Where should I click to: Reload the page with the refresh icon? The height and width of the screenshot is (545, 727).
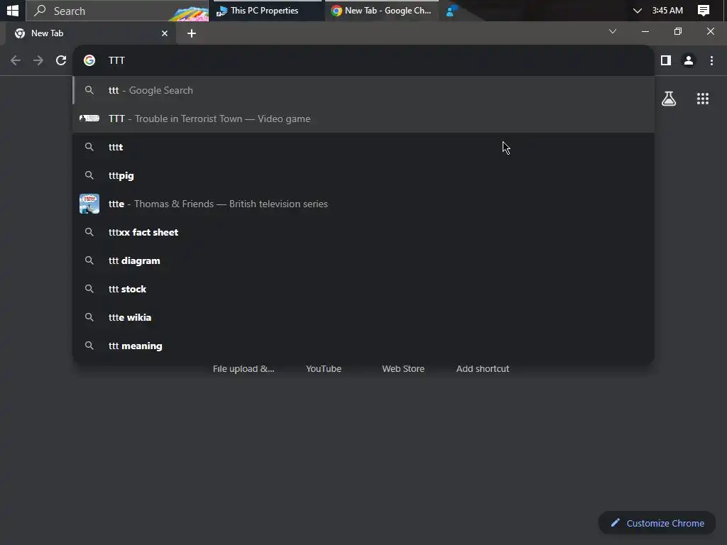pos(61,60)
